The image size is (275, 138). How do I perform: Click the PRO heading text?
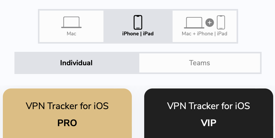pos(67,123)
